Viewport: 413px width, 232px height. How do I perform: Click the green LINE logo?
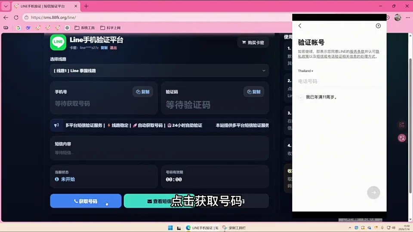click(58, 42)
